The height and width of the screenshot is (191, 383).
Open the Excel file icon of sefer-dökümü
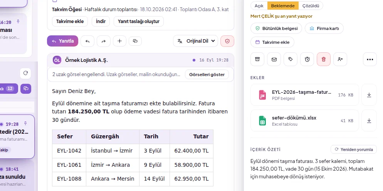pyautogui.click(x=262, y=121)
